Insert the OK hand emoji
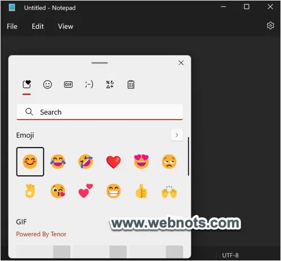Viewport: 281px width, 261px height. [30, 191]
